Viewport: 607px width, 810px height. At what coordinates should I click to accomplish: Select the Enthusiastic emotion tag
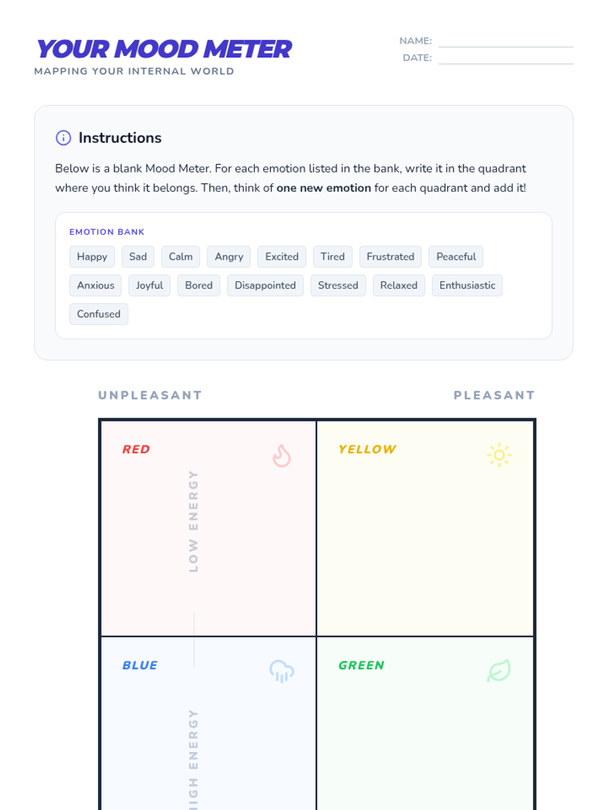pos(467,286)
